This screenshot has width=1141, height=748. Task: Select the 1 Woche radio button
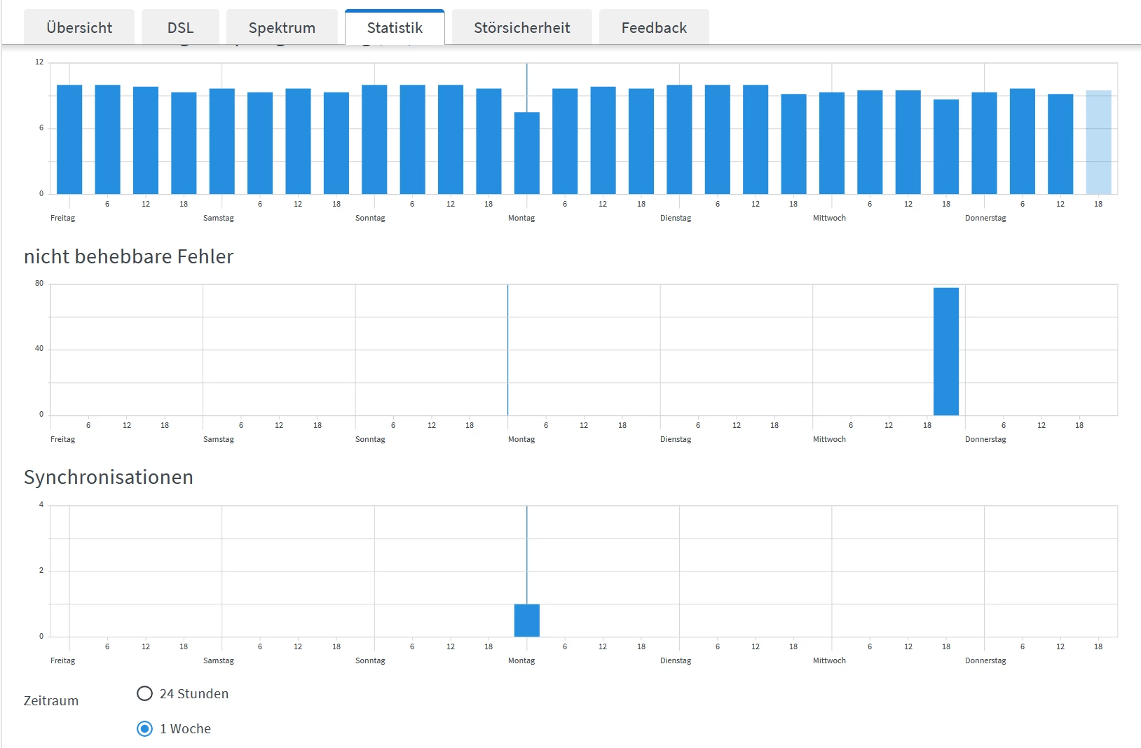pyautogui.click(x=144, y=728)
